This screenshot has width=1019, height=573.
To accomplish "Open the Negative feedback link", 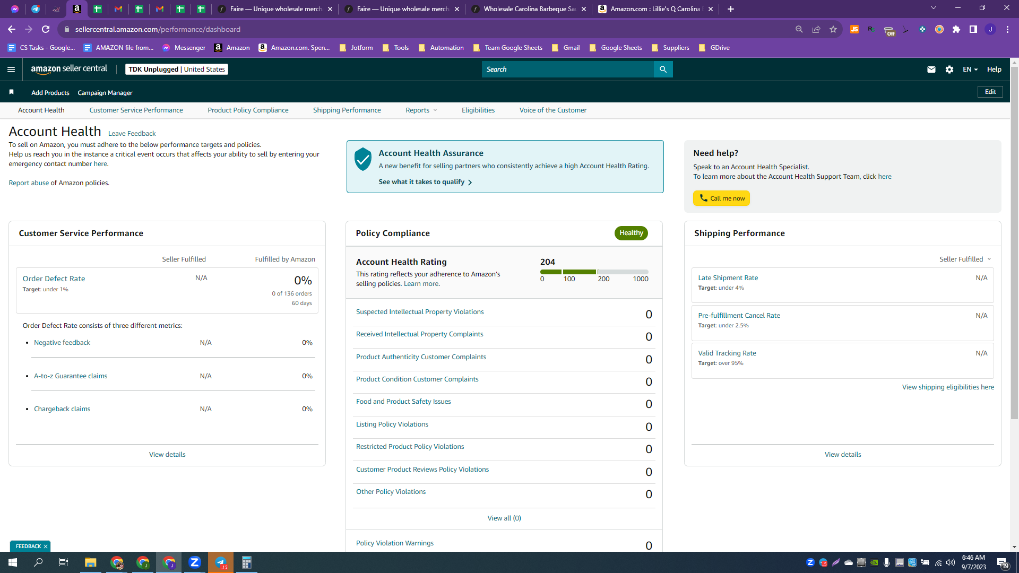I will [62, 343].
